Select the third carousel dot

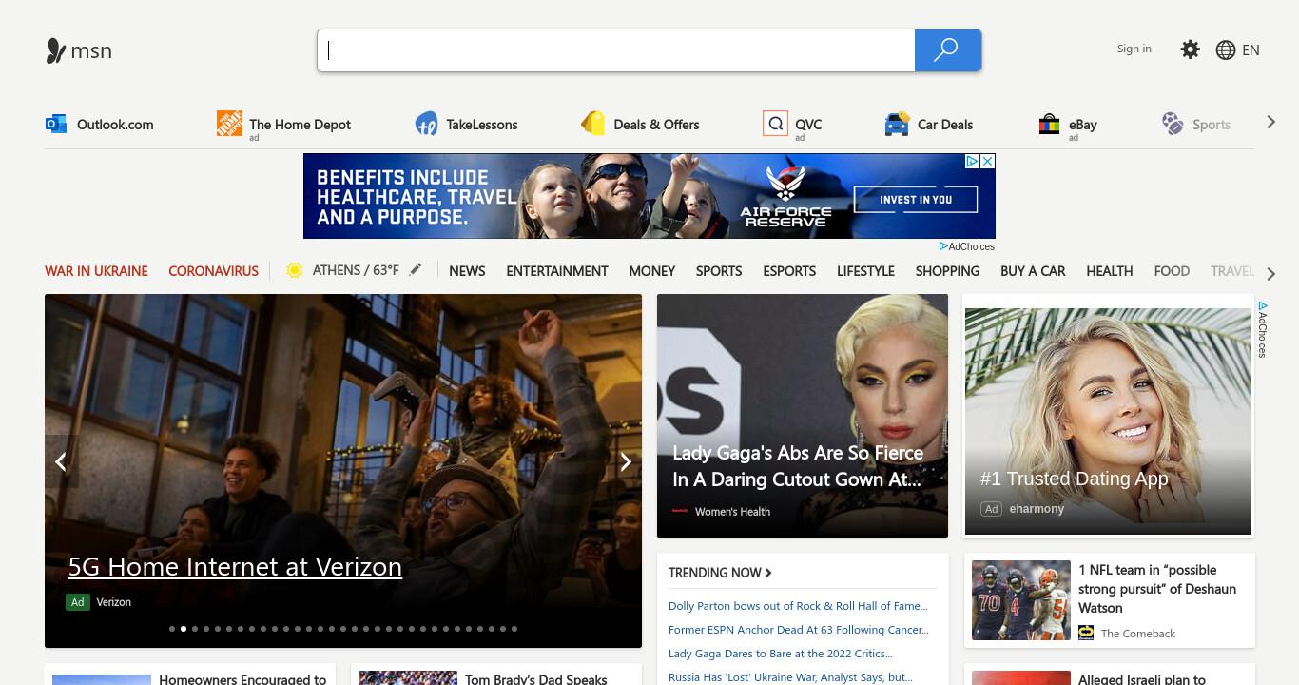tap(195, 629)
